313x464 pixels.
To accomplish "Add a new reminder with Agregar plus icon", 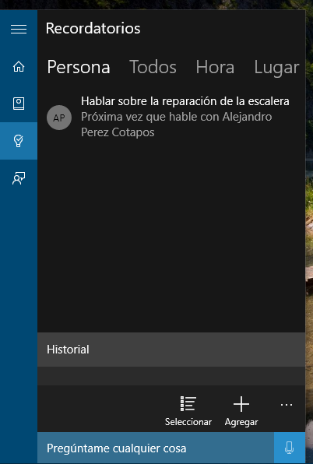I will (x=241, y=403).
